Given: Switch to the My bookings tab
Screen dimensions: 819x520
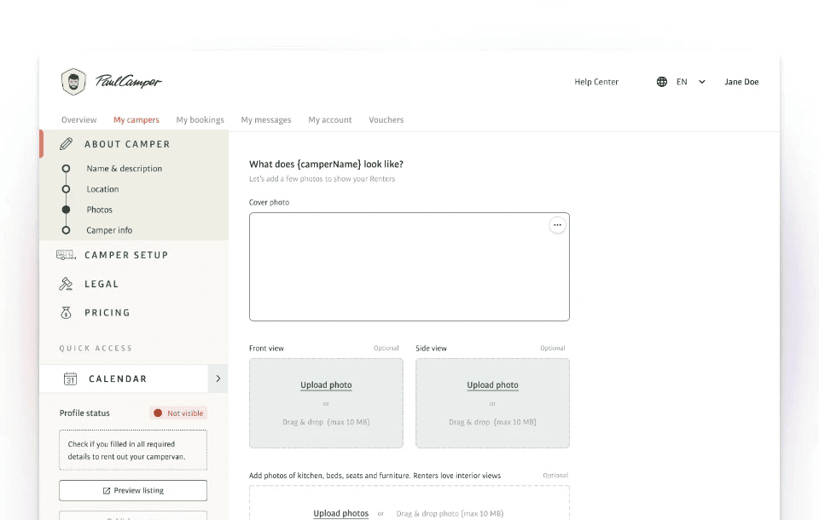Looking at the screenshot, I should coord(200,119).
